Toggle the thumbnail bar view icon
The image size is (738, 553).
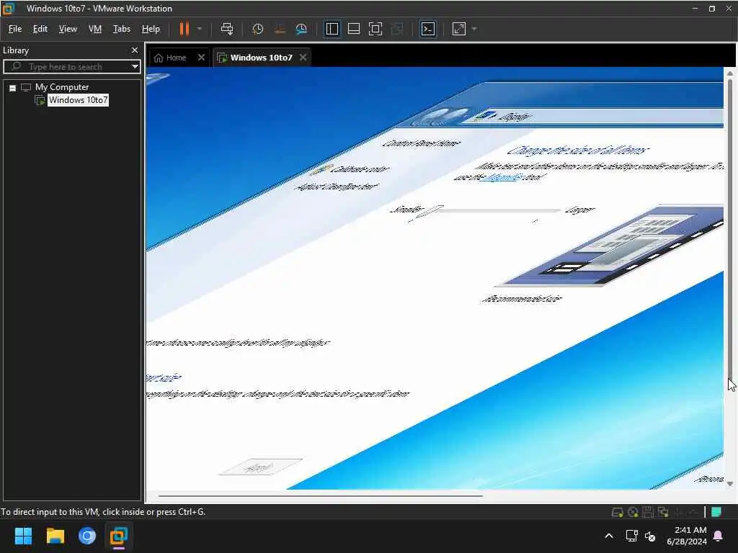click(353, 29)
